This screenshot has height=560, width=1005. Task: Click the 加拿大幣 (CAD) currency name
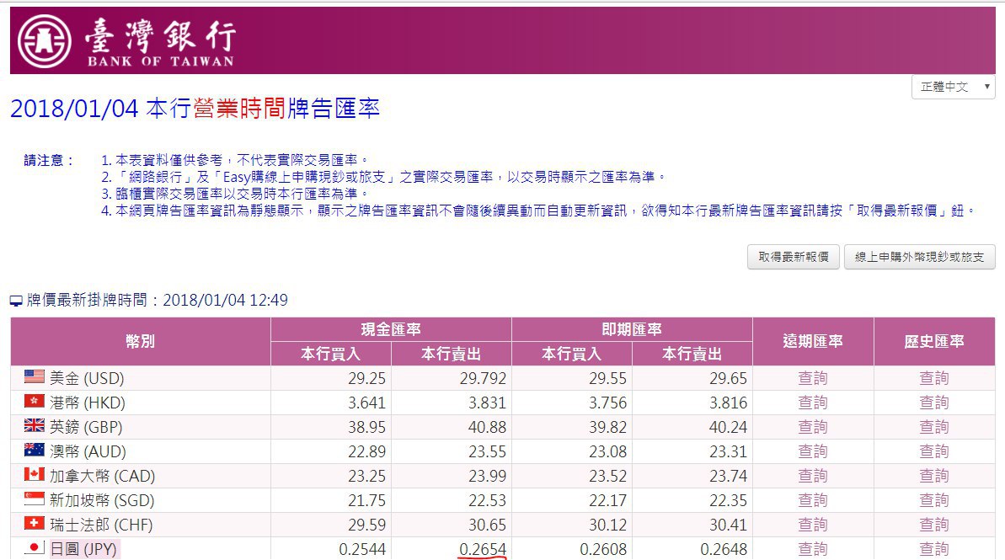click(x=103, y=476)
